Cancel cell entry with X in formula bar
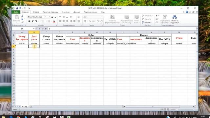Screen dimensions: 210x118 tap(40, 29)
